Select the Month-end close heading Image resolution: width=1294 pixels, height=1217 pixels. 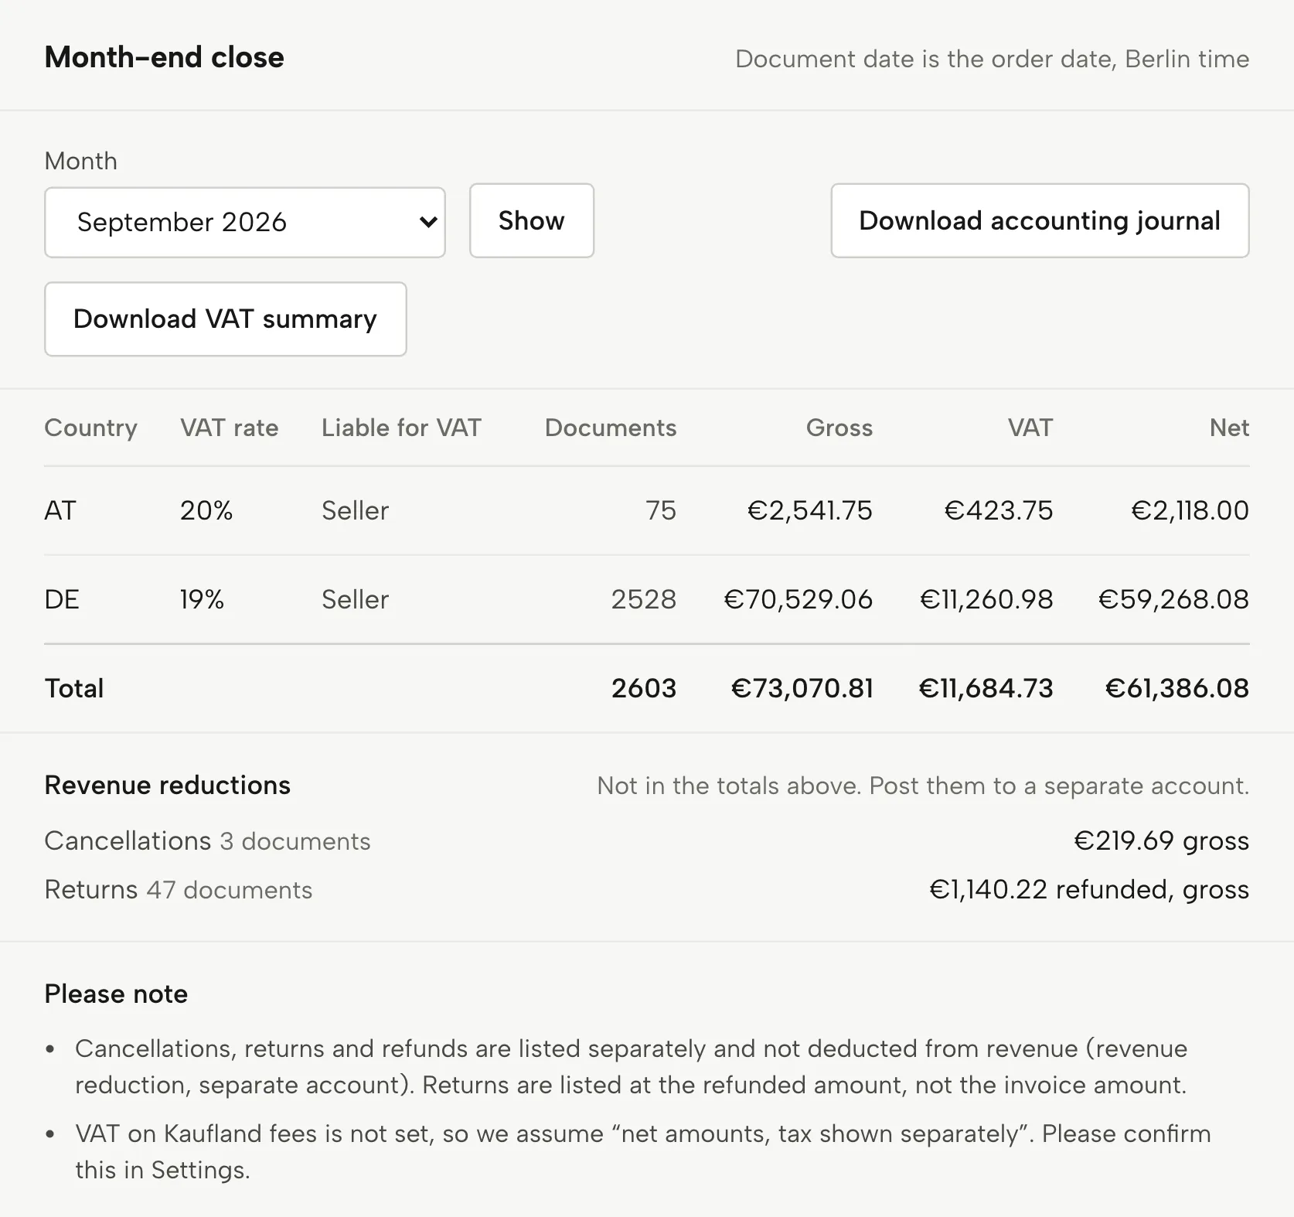click(165, 57)
